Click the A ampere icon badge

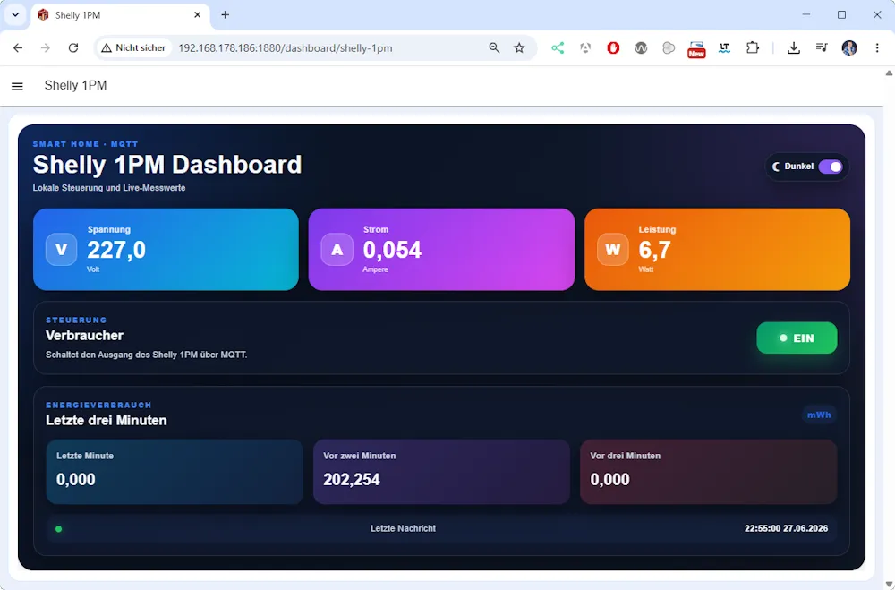click(x=337, y=250)
